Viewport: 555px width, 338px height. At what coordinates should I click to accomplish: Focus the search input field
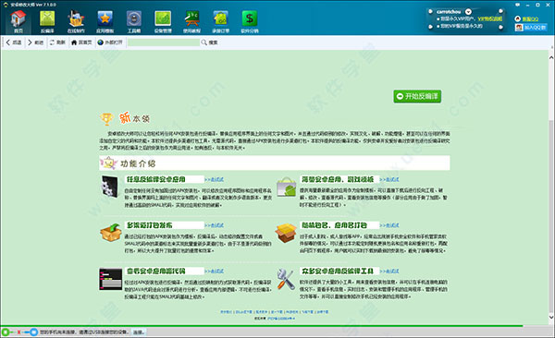pos(163,42)
